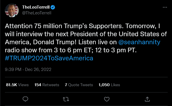Viewport: 172px width, 106px height.
Task: Follow the @seanhannity mention link
Action: (139, 42)
